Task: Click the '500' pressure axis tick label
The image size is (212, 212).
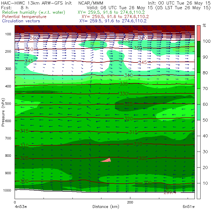Action: point(8,104)
